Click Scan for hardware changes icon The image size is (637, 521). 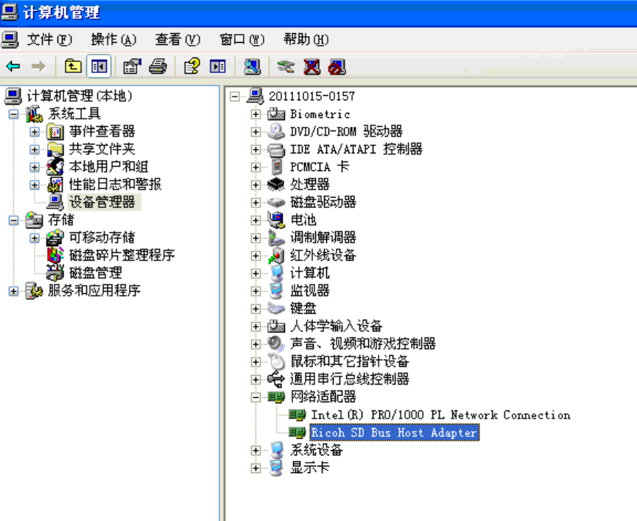(252, 66)
